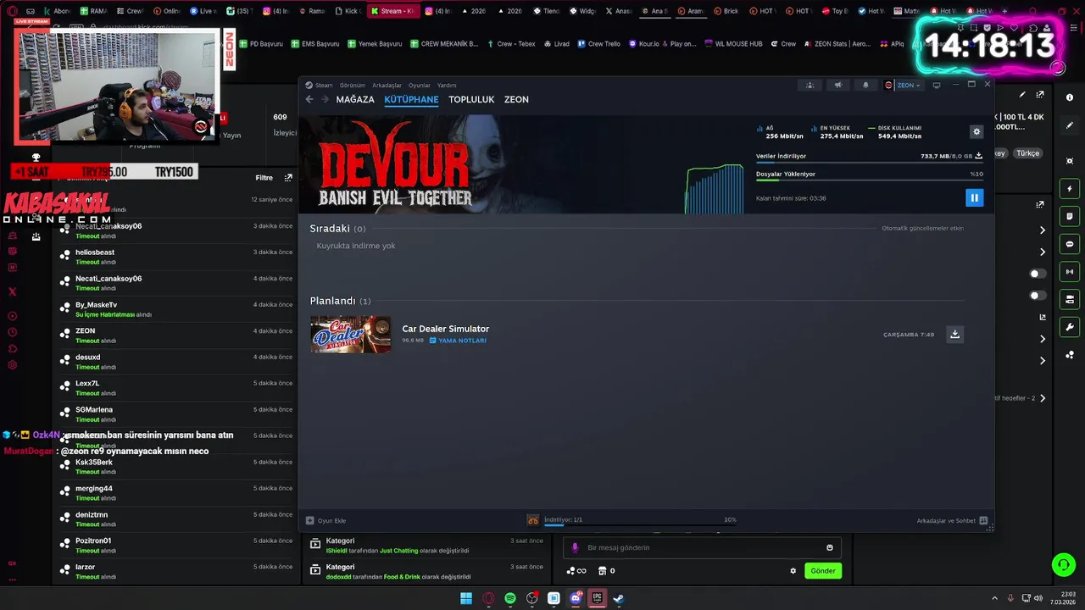1085x610 pixels.
Task: Go back with Steam's back arrow
Action: [x=309, y=99]
